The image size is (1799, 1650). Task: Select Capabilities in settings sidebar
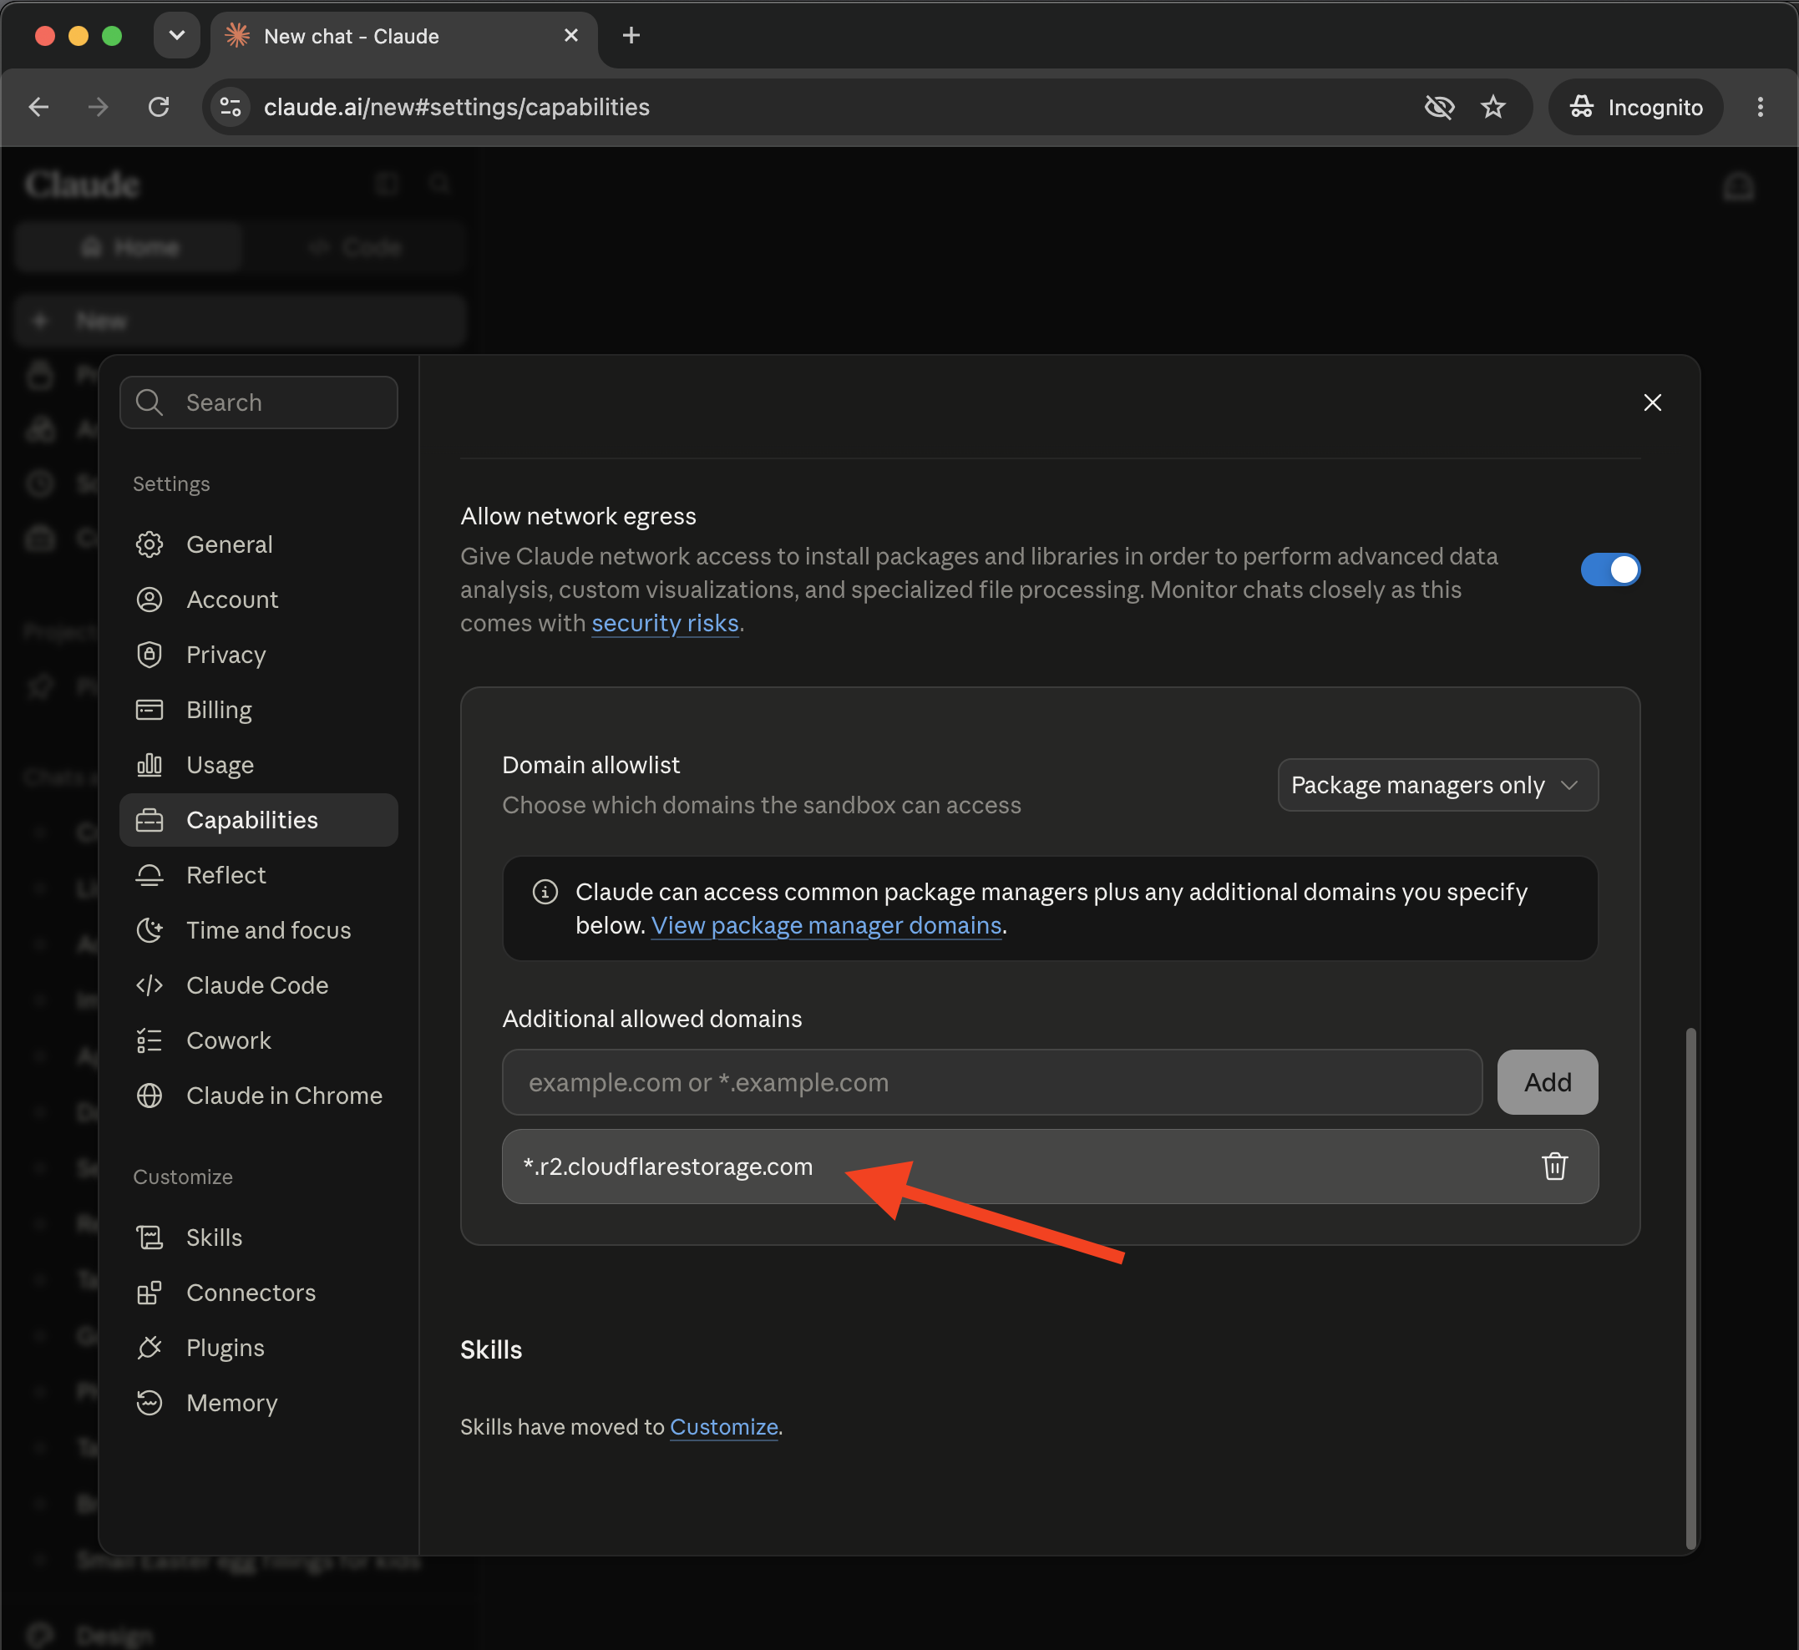(258, 820)
